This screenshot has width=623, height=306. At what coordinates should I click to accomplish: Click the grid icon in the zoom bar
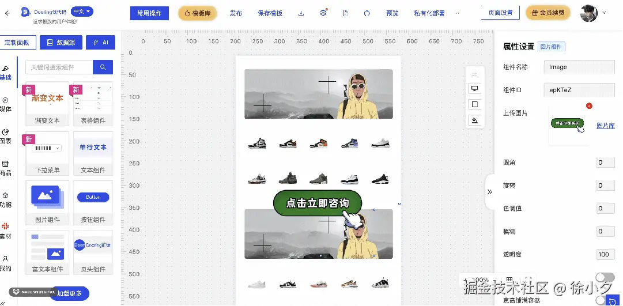tap(510, 279)
